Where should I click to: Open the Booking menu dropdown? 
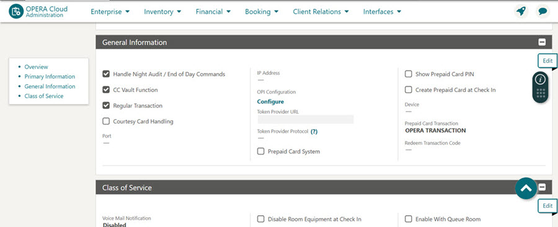(262, 12)
